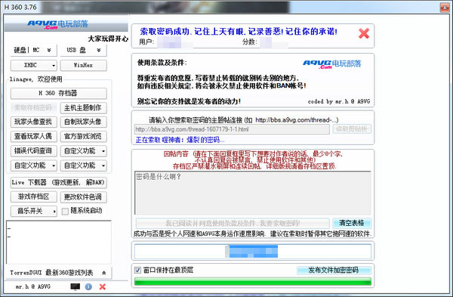Click 自制玩家头像 button
Viewport: 453px width, 297px height.
(83, 122)
